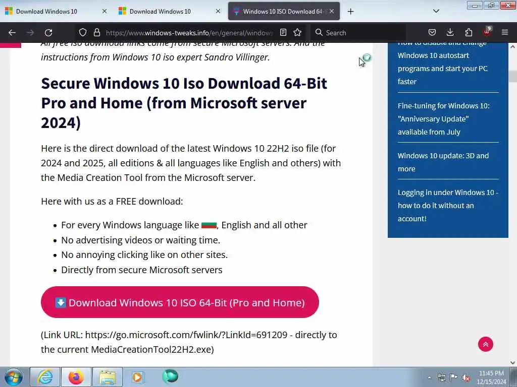Go back to the previous page
Image resolution: width=517 pixels, height=387 pixels.
(x=12, y=33)
